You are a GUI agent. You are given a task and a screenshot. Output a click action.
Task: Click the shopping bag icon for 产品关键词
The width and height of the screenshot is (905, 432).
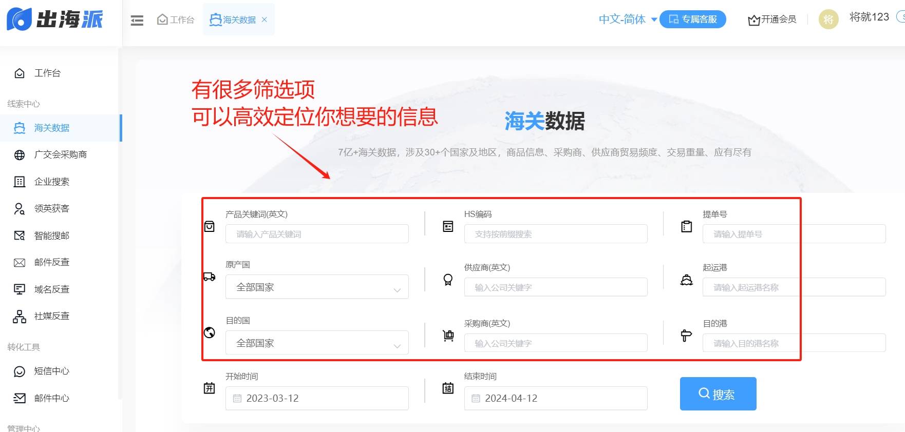[210, 226]
